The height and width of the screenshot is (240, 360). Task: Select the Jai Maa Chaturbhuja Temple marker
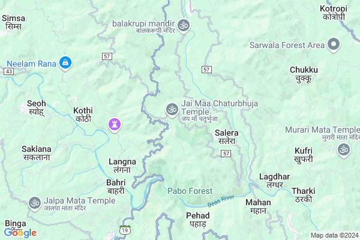click(172, 110)
